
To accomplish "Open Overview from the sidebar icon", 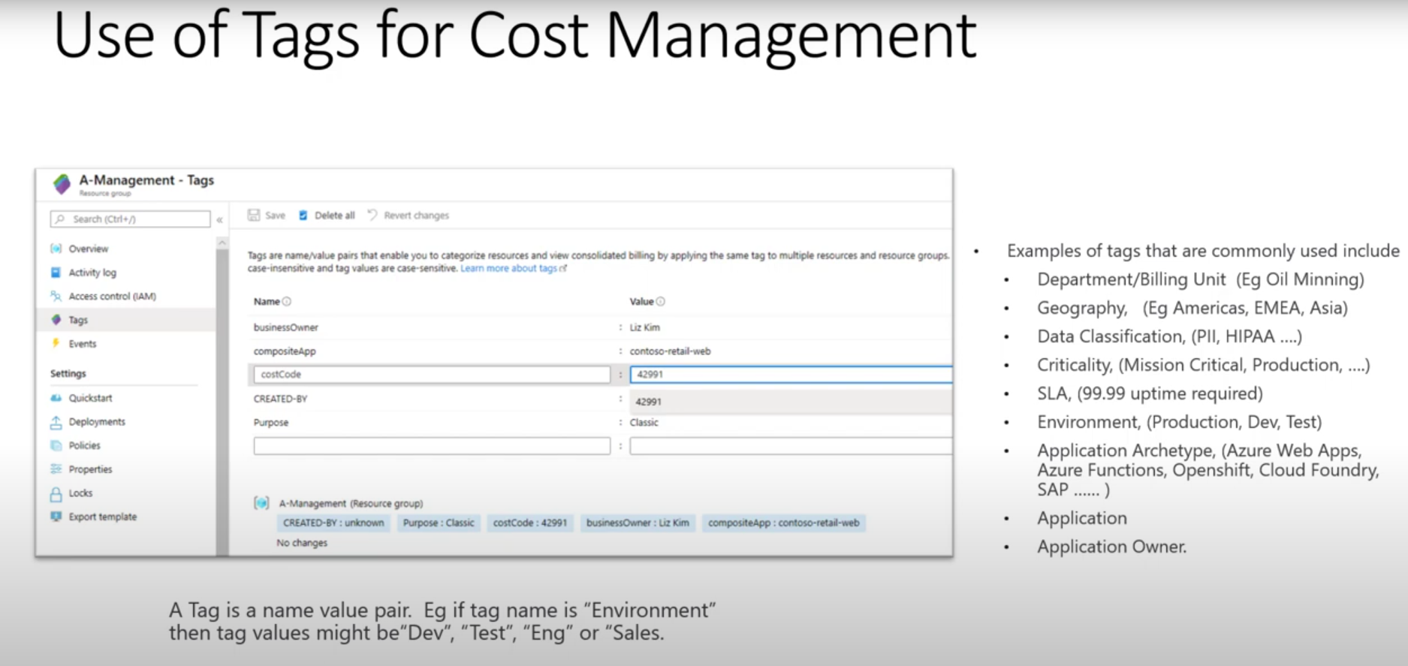I will [56, 249].
